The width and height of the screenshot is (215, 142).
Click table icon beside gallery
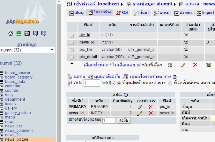point(2,109)
